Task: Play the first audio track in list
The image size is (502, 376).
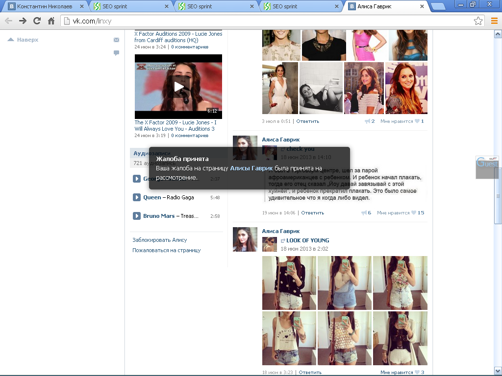Action: click(x=137, y=179)
